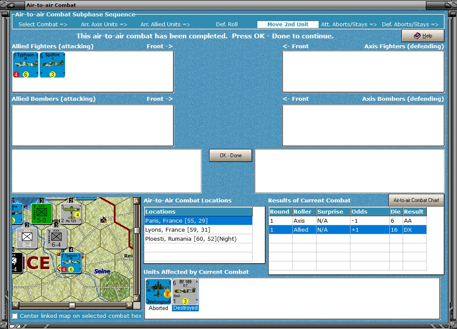The height and width of the screenshot is (329, 457).
Task: Click the map horizontal scrollbar left arrow
Action: tap(16, 305)
